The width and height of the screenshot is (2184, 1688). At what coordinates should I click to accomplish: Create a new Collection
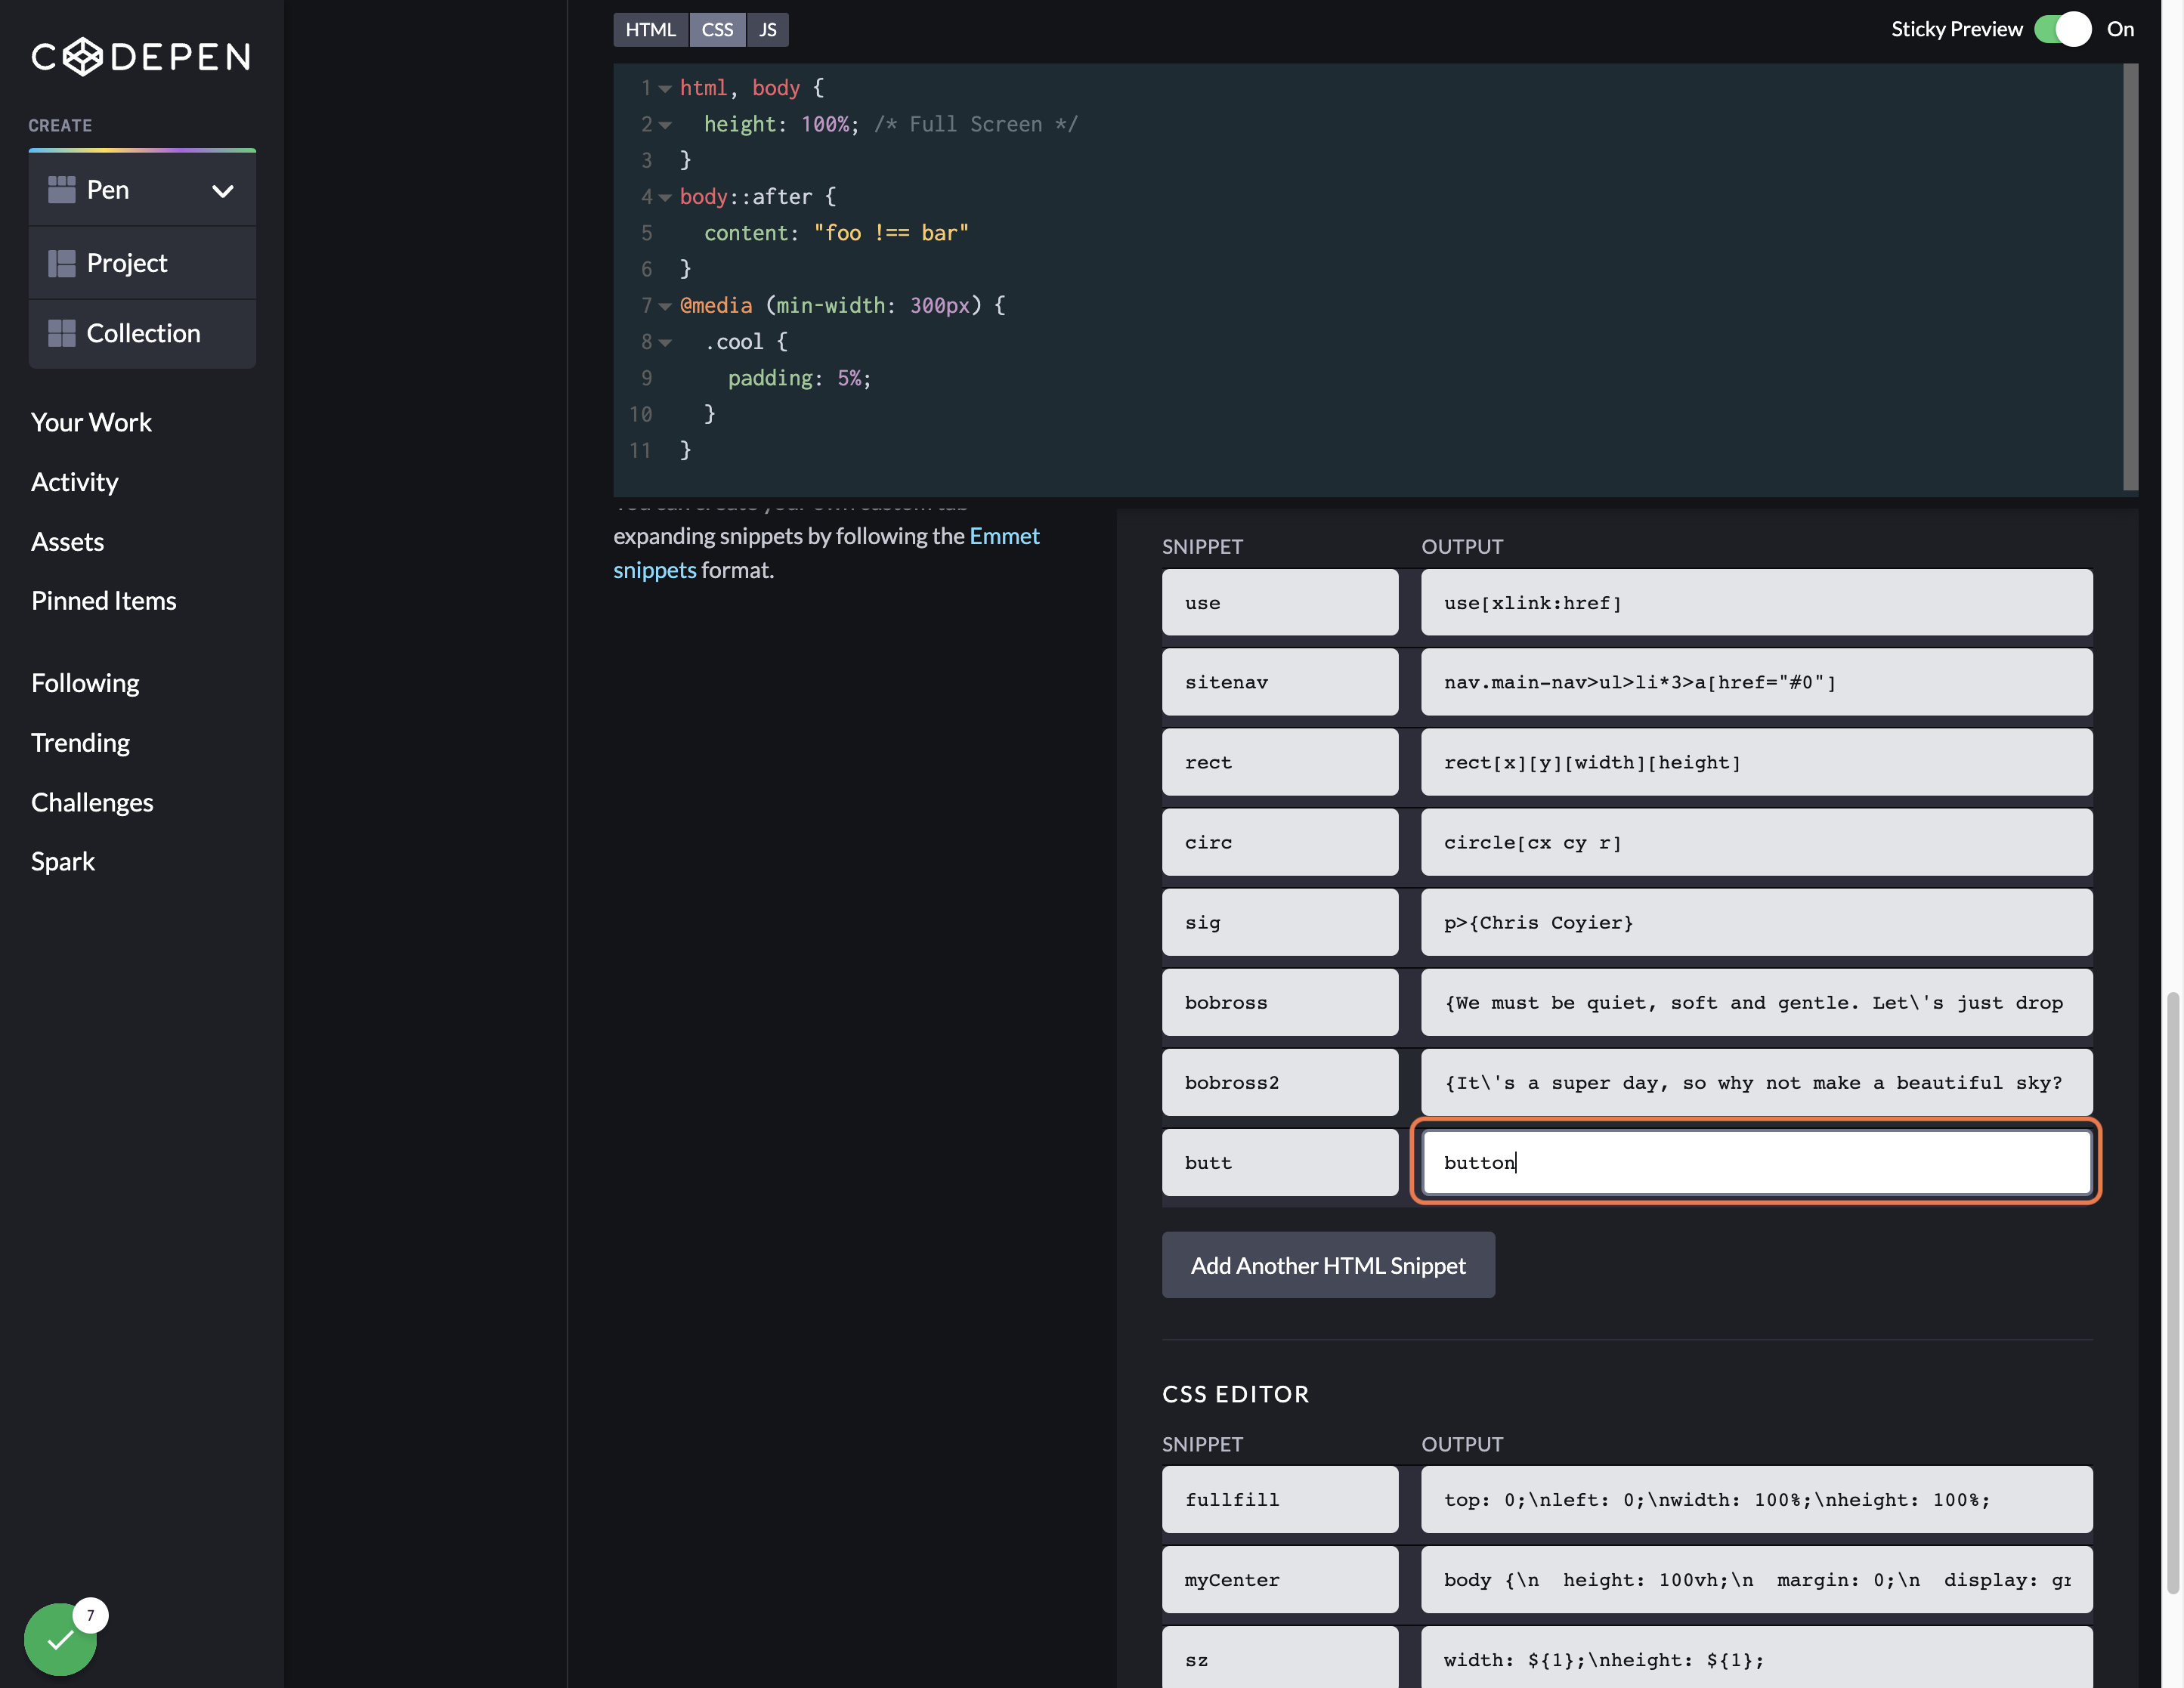tap(142, 334)
